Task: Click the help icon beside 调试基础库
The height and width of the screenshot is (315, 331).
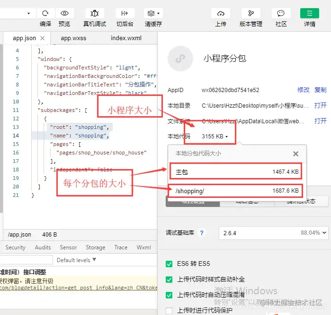Action: pyautogui.click(x=202, y=233)
